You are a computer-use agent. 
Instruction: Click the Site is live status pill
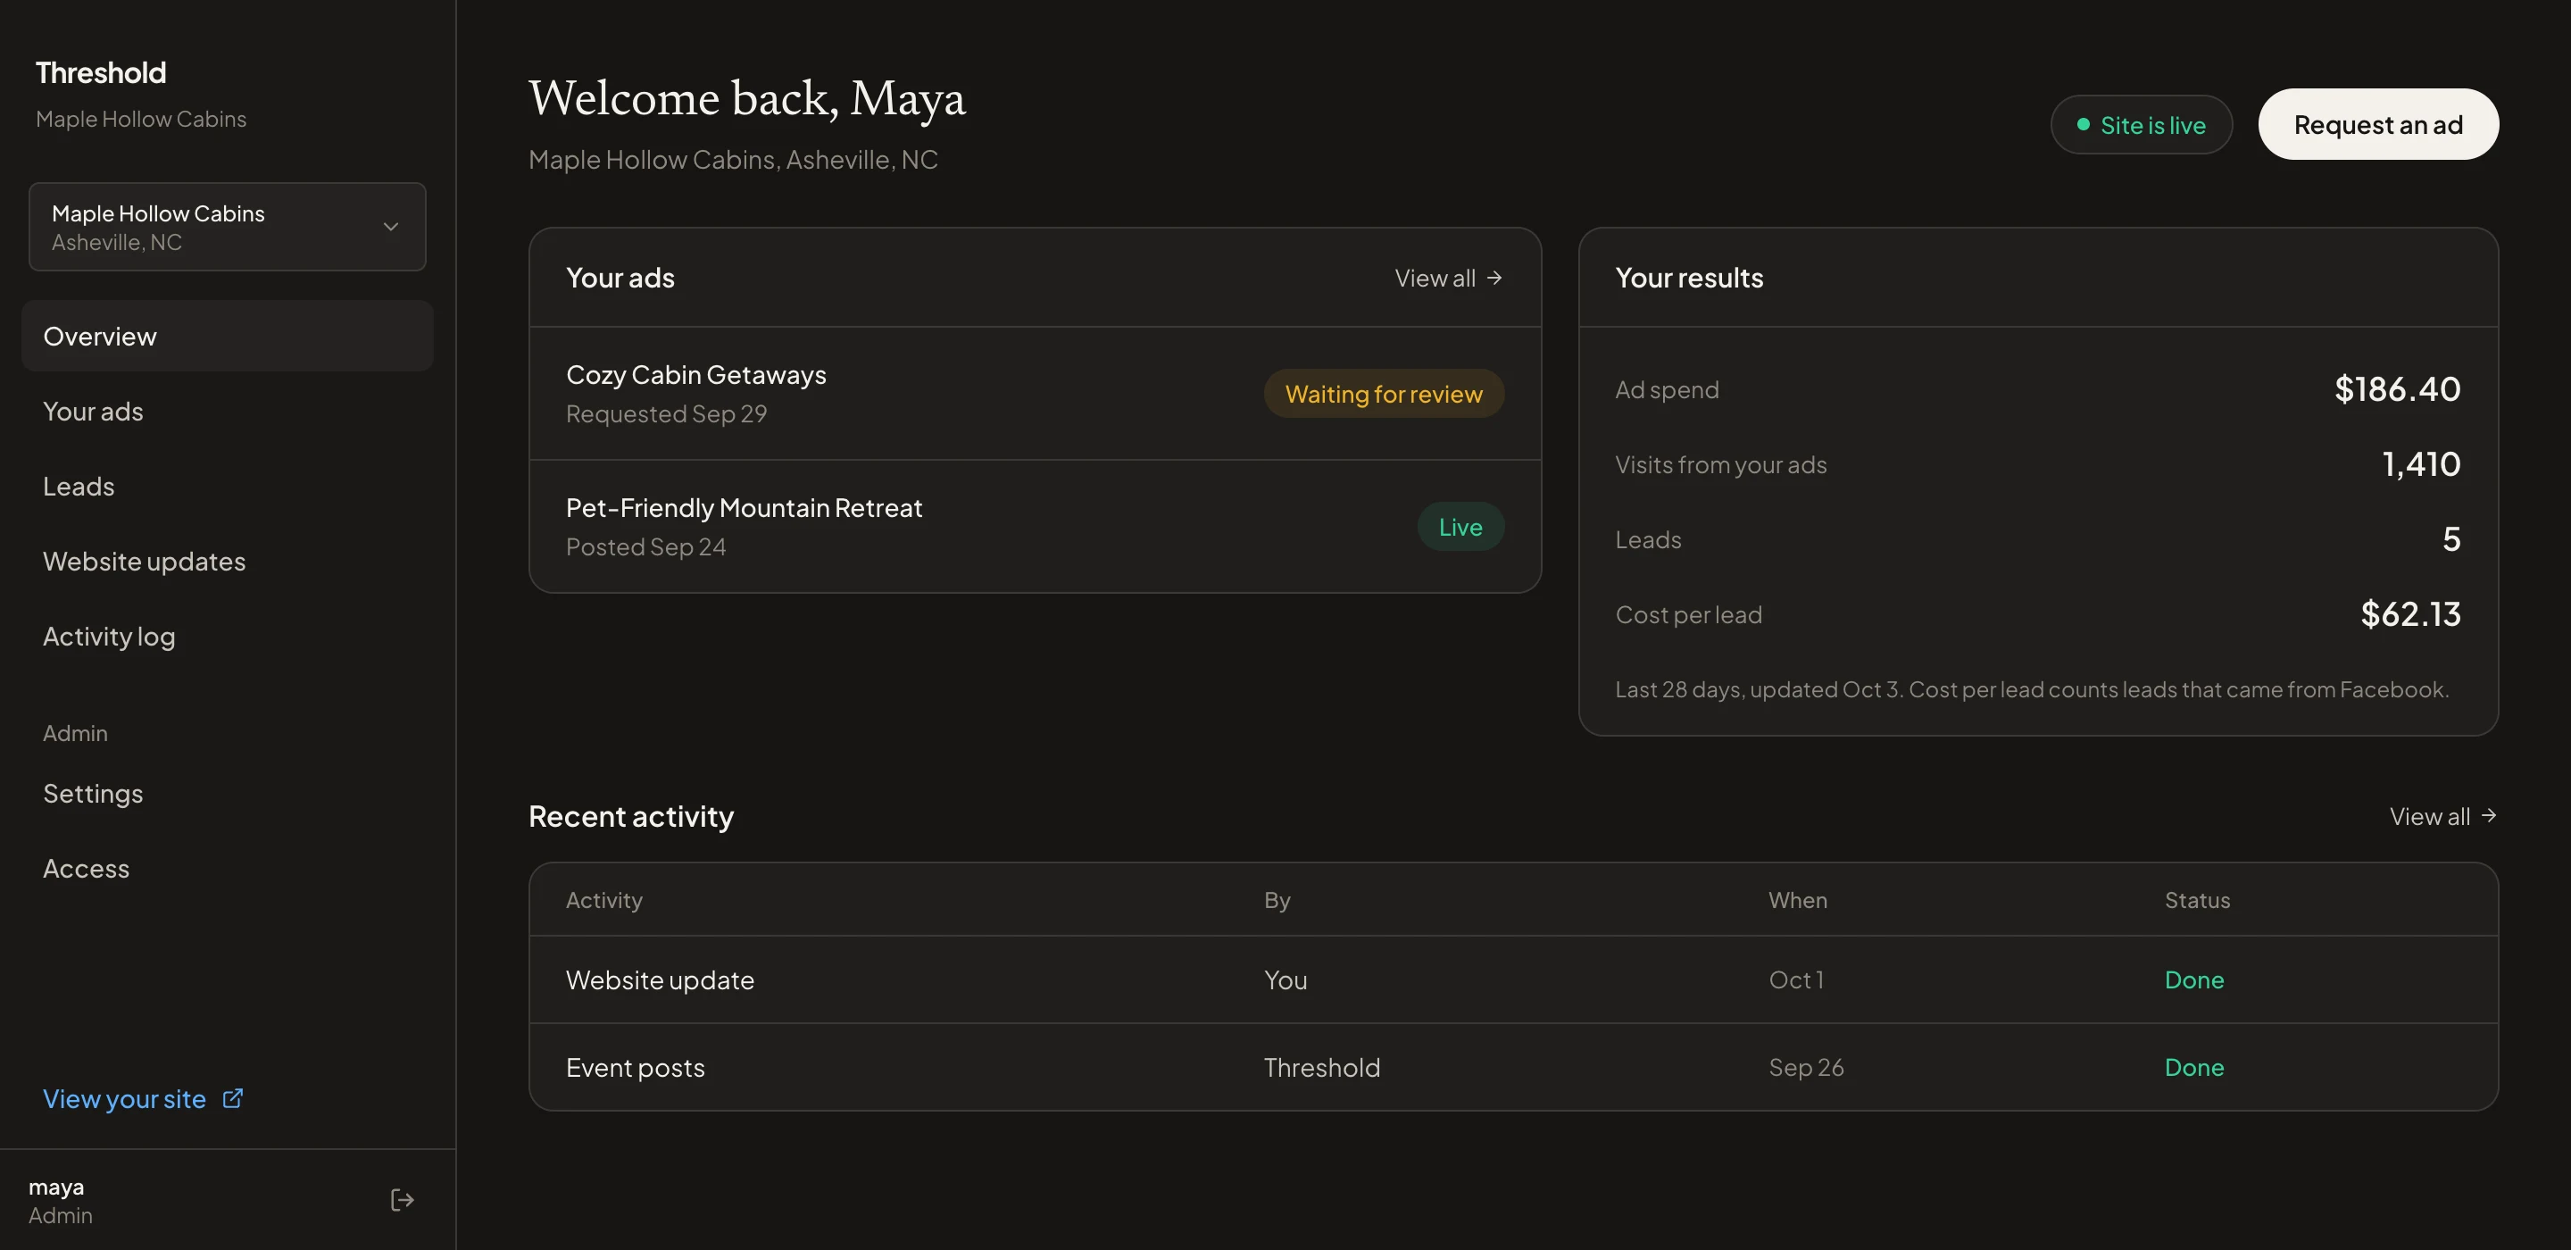point(2141,125)
